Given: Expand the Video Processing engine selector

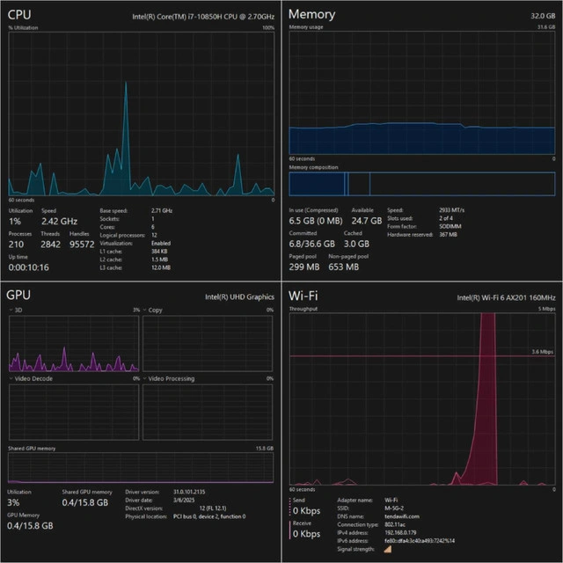Looking at the screenshot, I should click(146, 378).
